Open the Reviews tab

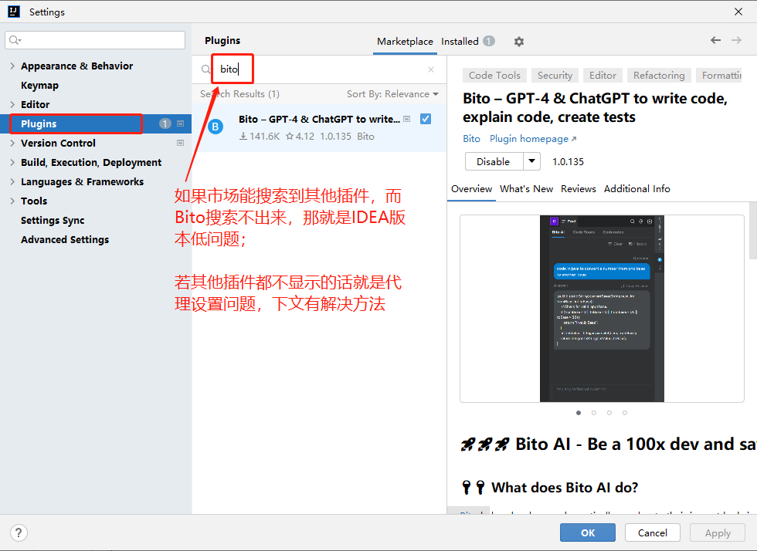click(x=579, y=188)
